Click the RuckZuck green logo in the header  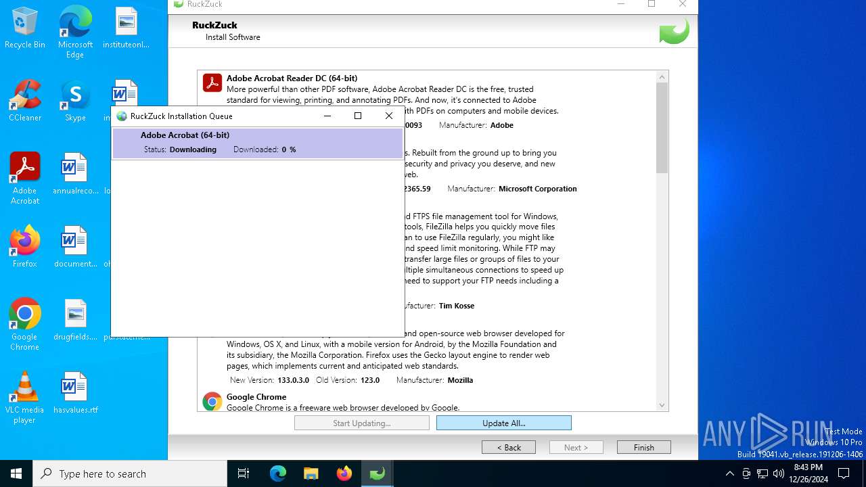pos(674,31)
